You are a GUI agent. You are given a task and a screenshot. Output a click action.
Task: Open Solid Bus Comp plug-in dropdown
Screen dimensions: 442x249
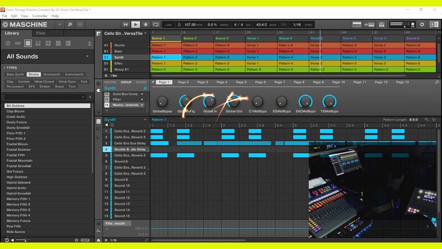tap(142, 94)
